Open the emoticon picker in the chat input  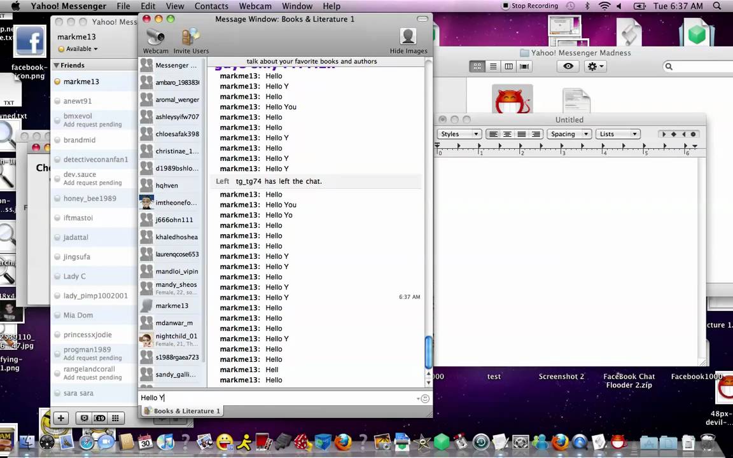coord(425,399)
